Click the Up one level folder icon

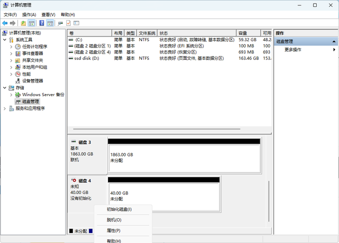[x=23, y=23]
